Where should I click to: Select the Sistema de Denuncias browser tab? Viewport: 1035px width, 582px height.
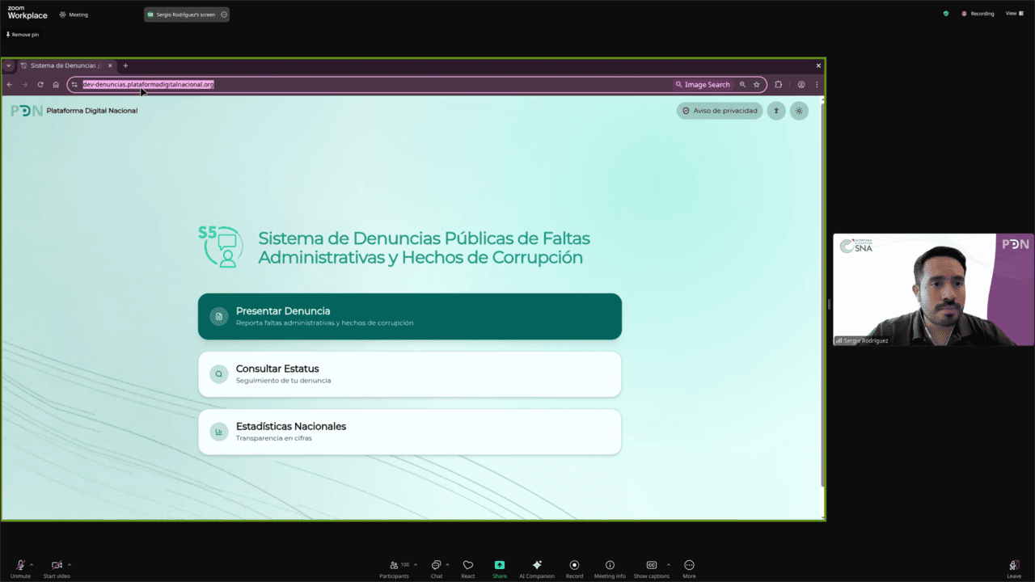[x=65, y=65]
